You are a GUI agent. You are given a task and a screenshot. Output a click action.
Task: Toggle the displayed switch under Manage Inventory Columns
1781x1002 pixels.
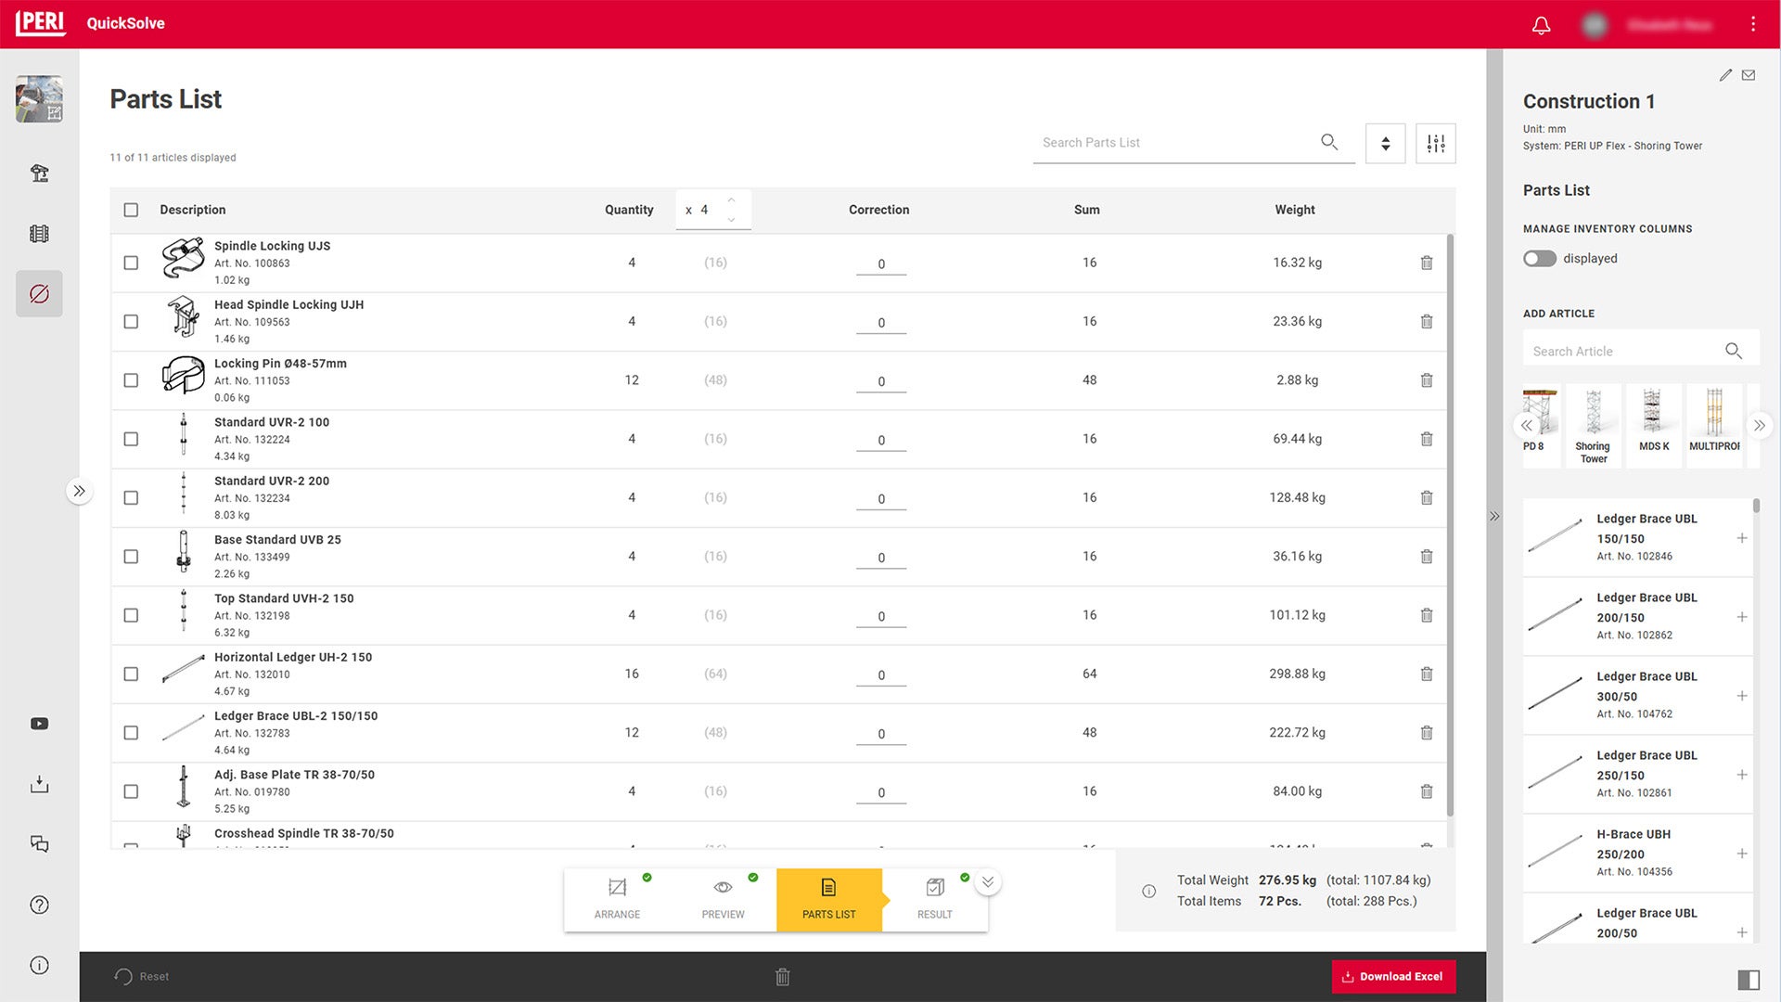pyautogui.click(x=1540, y=258)
